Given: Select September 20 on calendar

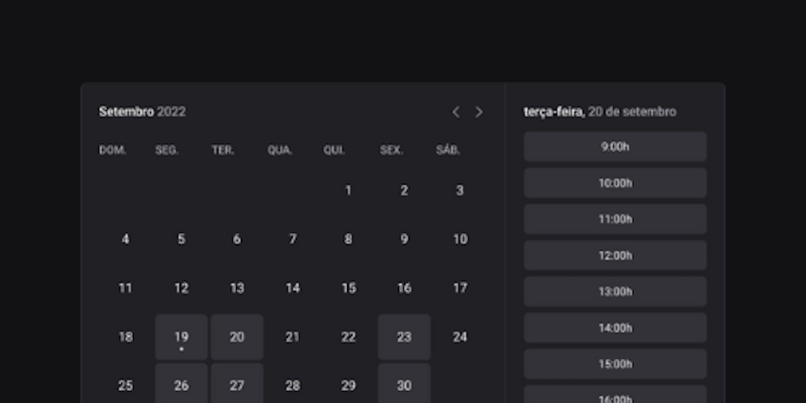Looking at the screenshot, I should (237, 337).
